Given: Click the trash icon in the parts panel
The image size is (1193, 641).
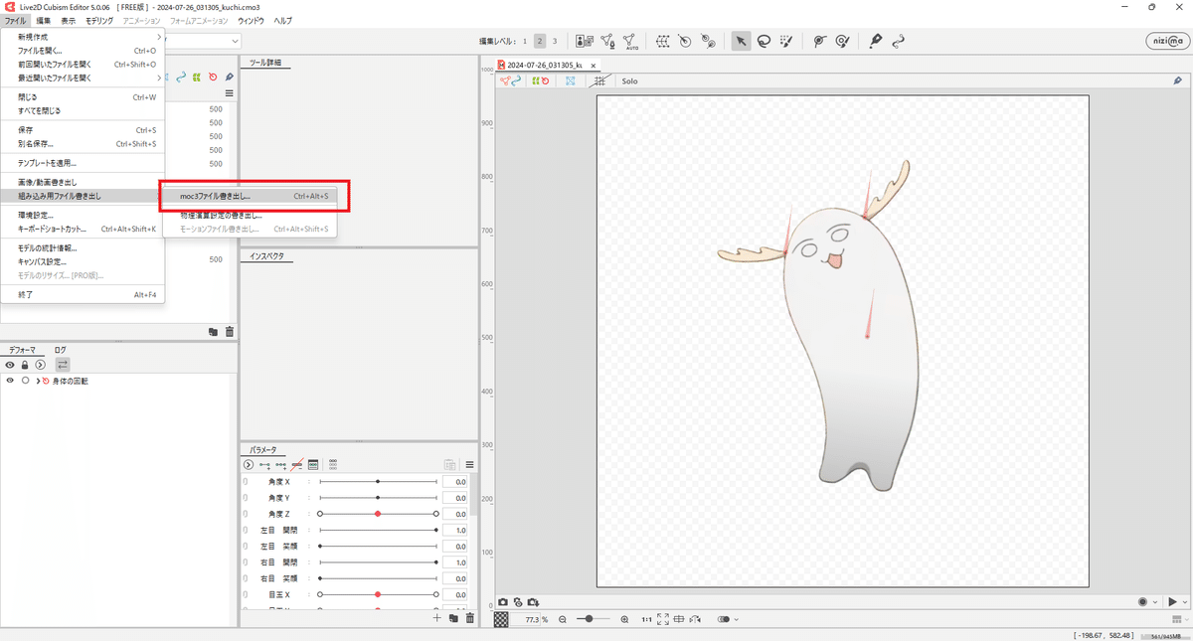Looking at the screenshot, I should 230,332.
